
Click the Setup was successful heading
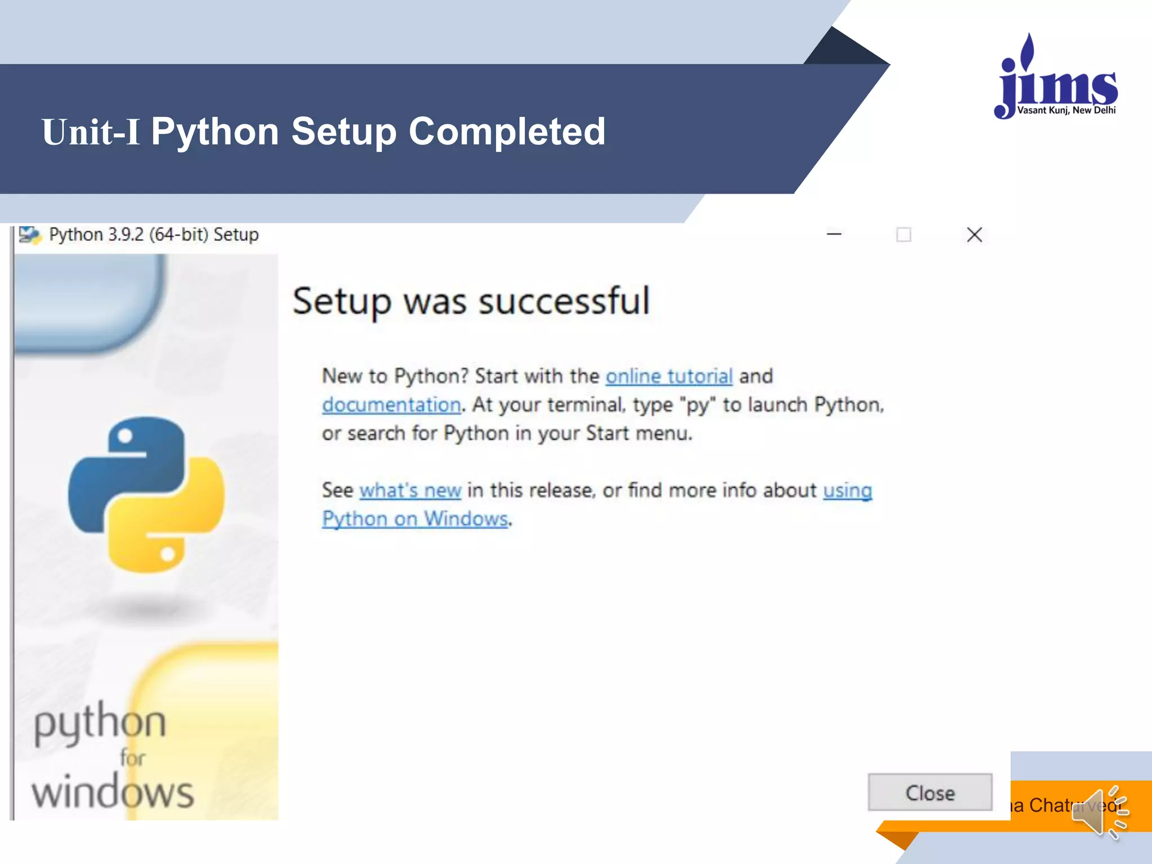point(471,301)
